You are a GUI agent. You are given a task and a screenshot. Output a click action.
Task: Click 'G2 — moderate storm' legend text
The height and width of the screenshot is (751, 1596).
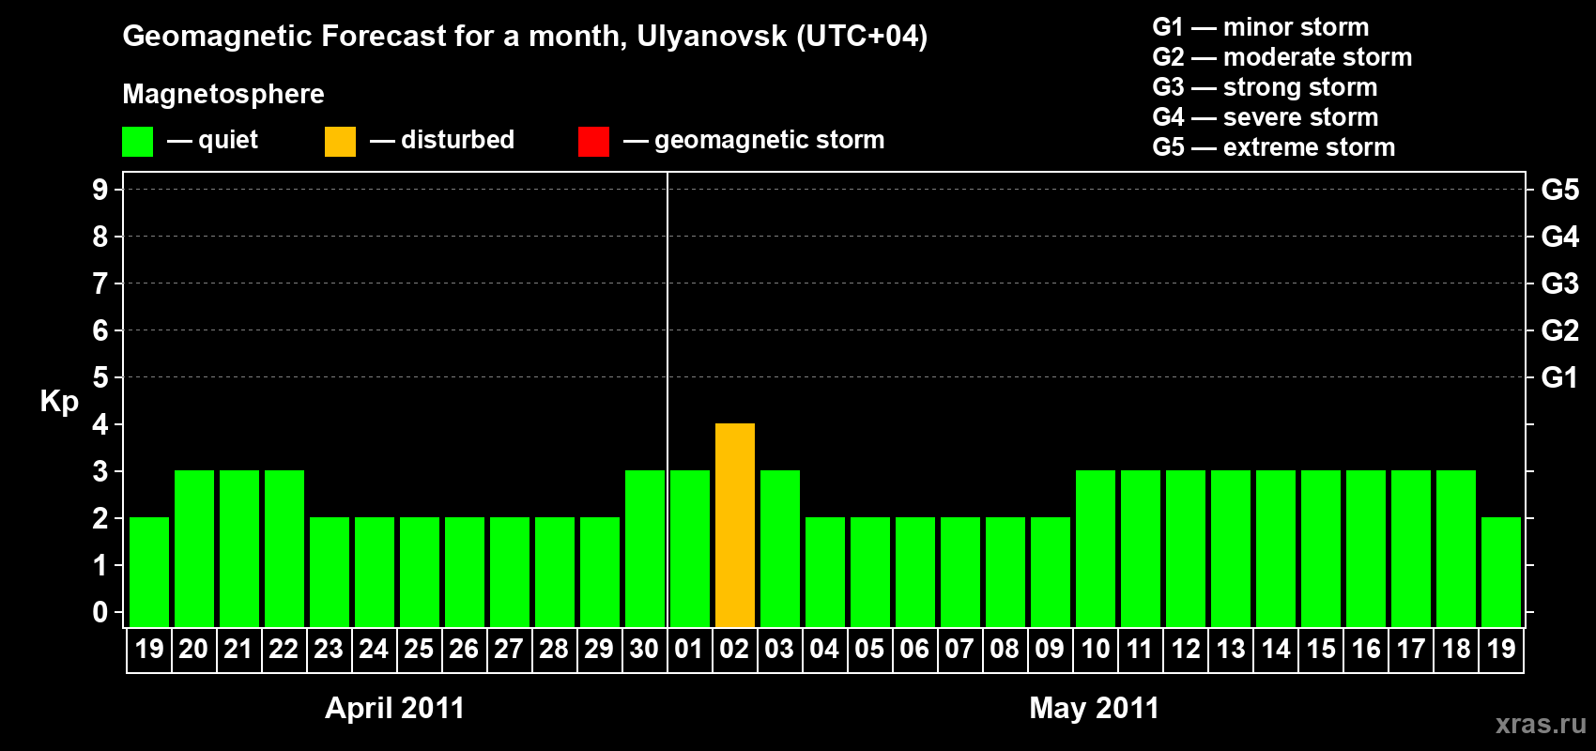pyautogui.click(x=1282, y=57)
